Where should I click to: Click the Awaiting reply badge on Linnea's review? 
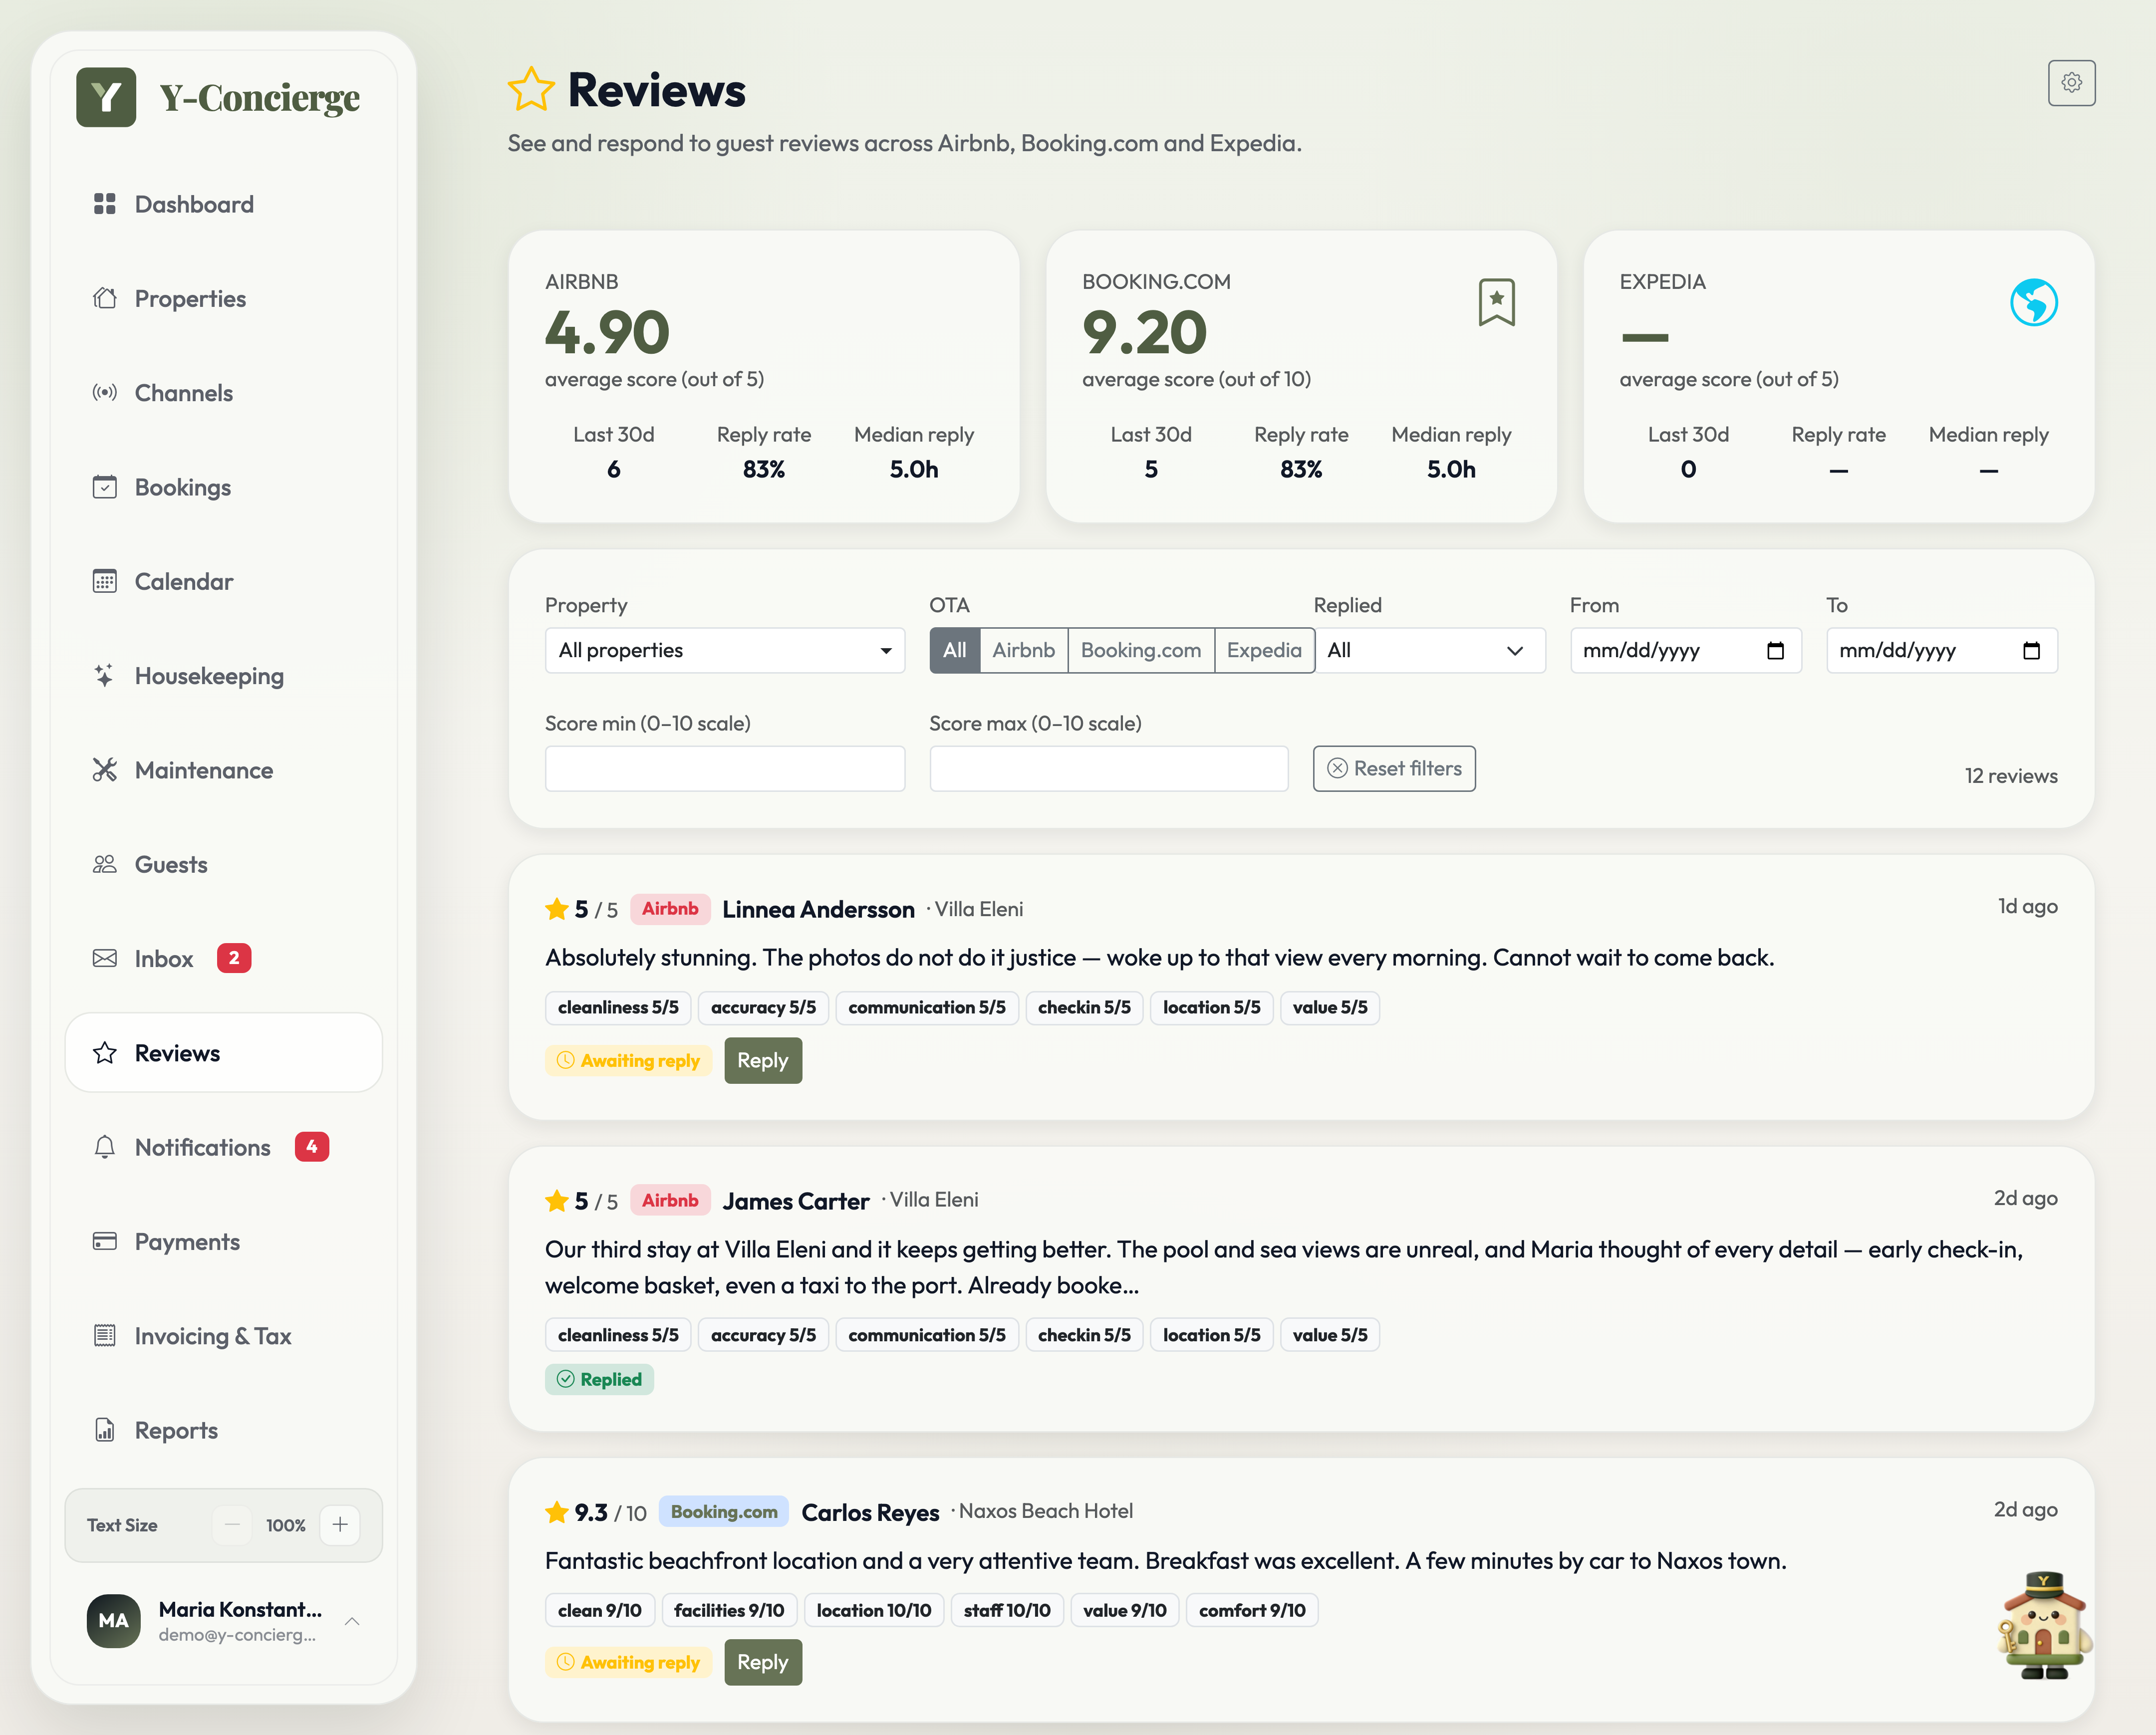tap(628, 1061)
